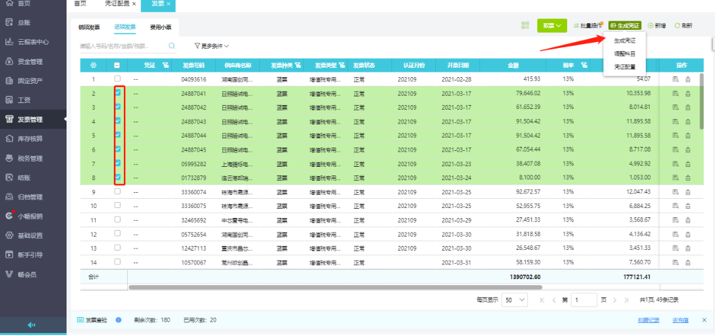Screen dimensions: 715x335
Task: Uncheck the box for invoice 24887041
Action: click(117, 93)
